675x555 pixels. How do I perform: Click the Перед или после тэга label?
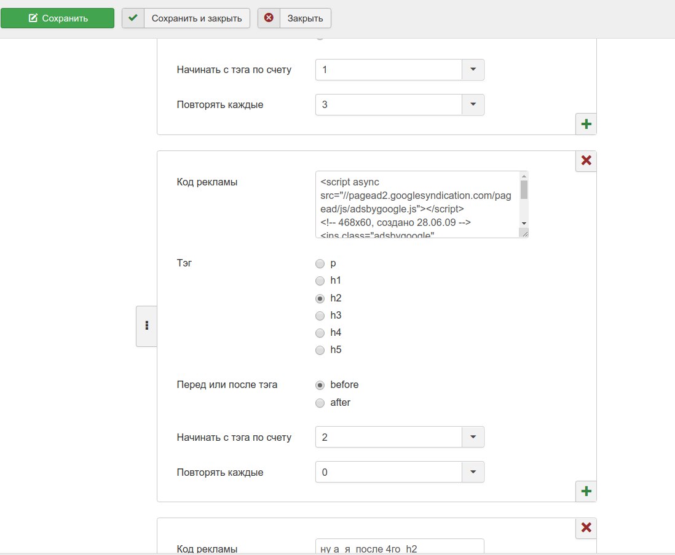(x=227, y=385)
